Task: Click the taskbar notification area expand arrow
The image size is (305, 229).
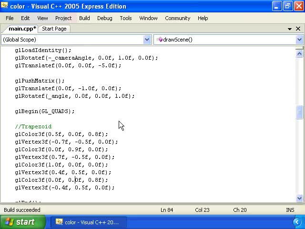Action: pyautogui.click(x=297, y=222)
